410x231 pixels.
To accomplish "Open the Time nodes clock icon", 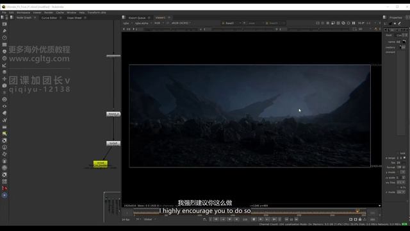I will click(x=4, y=38).
